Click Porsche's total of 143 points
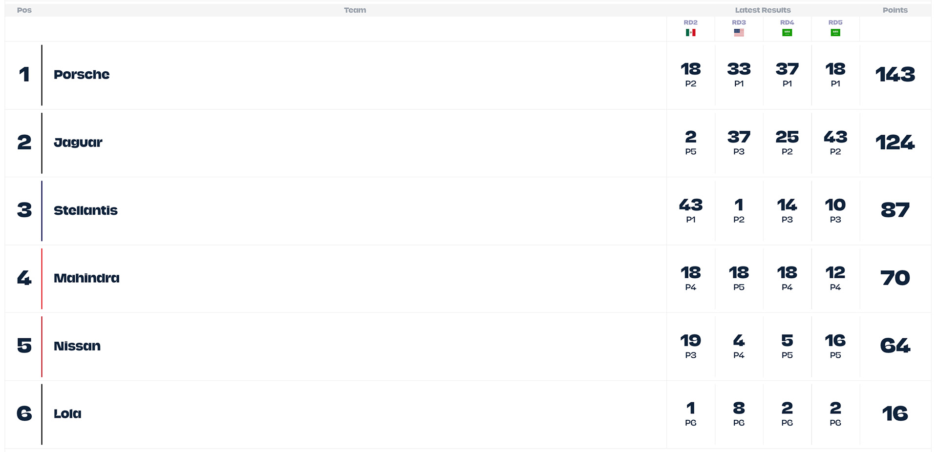This screenshot has height=452, width=938. click(x=895, y=75)
